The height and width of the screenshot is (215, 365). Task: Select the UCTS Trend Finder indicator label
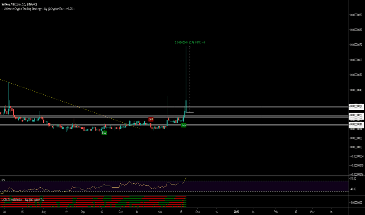[x=23, y=200]
